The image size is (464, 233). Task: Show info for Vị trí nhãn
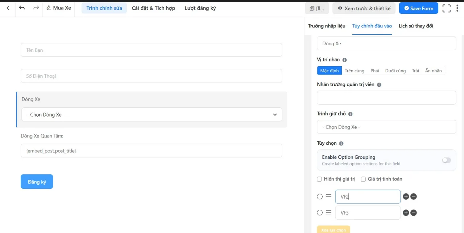pyautogui.click(x=344, y=60)
